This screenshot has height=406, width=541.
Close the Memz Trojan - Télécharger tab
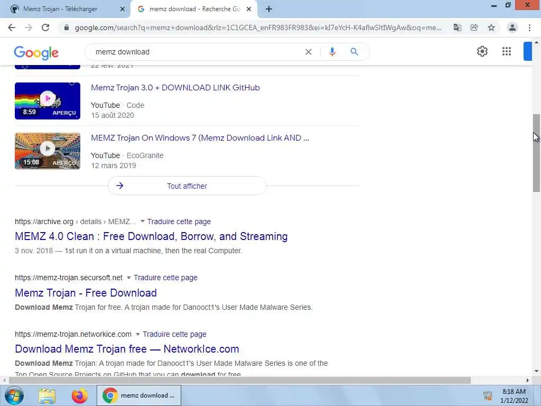click(x=123, y=9)
